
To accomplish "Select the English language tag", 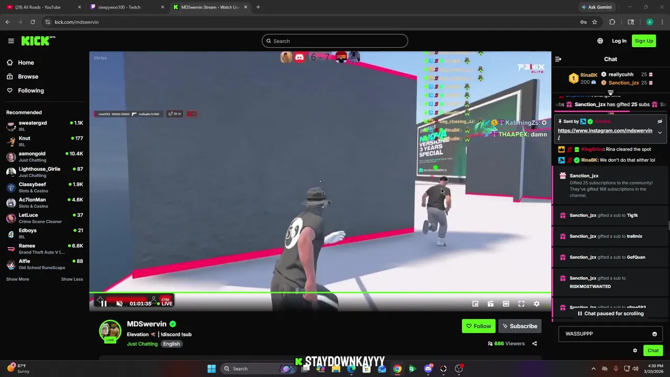I will pyautogui.click(x=171, y=344).
